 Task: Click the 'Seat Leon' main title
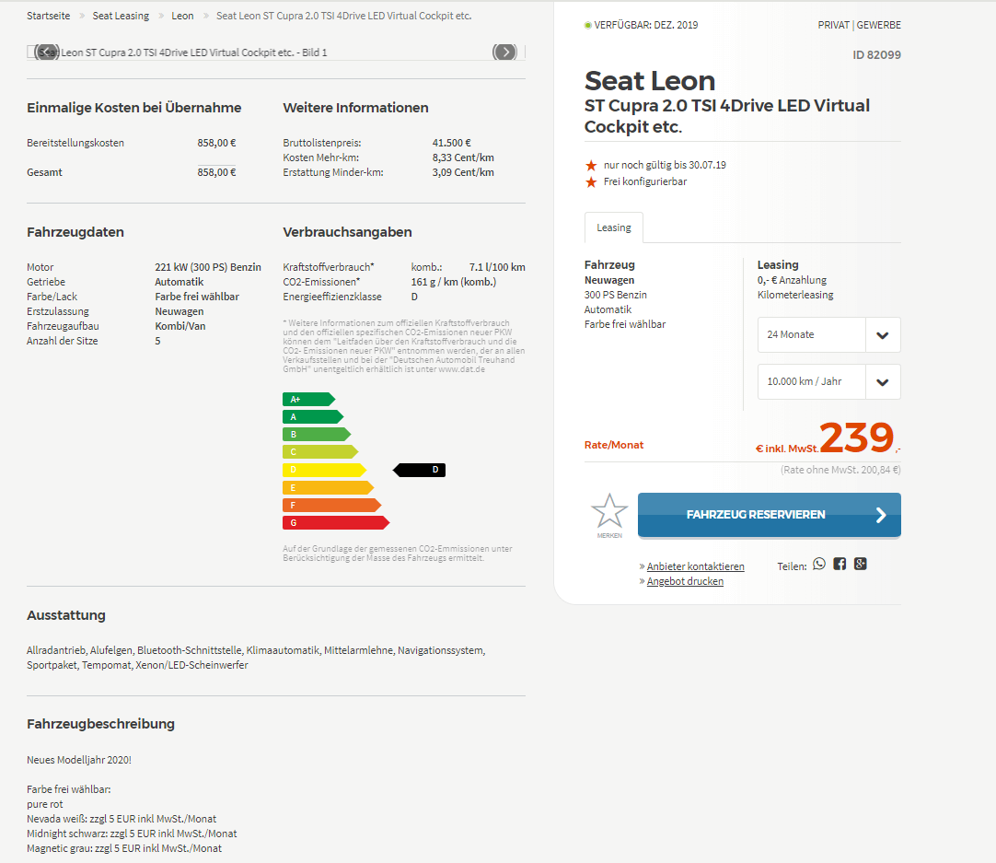pyautogui.click(x=650, y=81)
